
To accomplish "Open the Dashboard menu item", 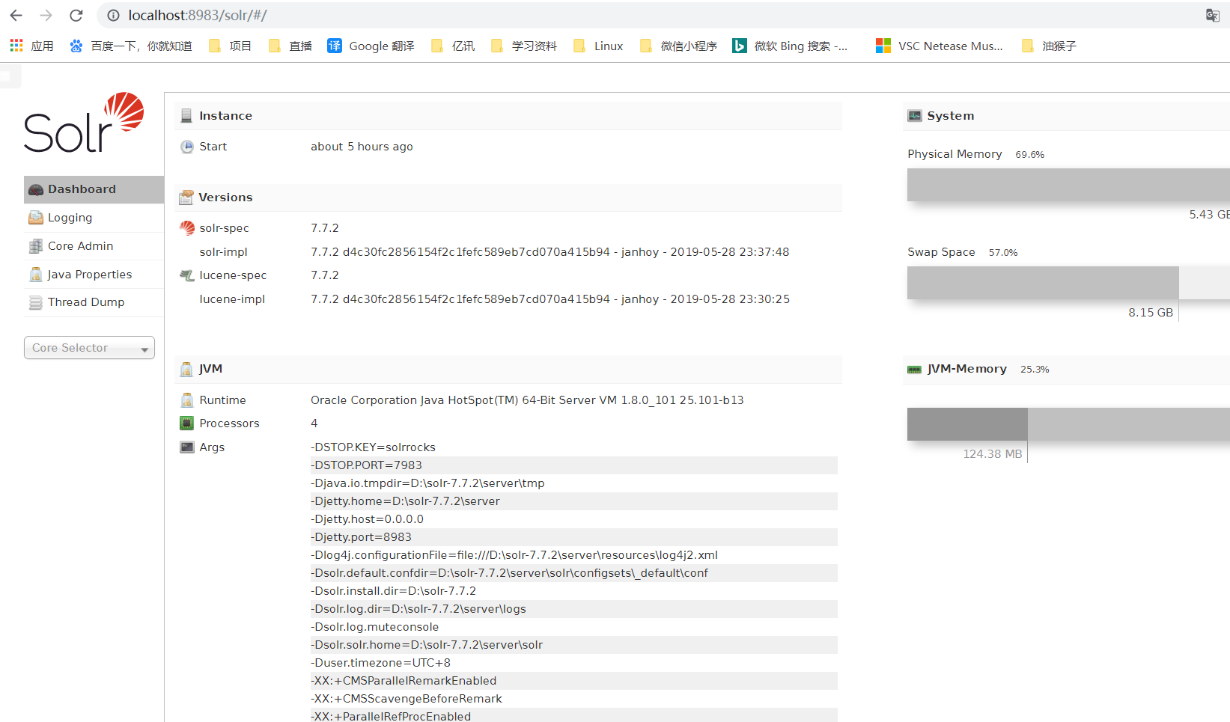I will 94,189.
